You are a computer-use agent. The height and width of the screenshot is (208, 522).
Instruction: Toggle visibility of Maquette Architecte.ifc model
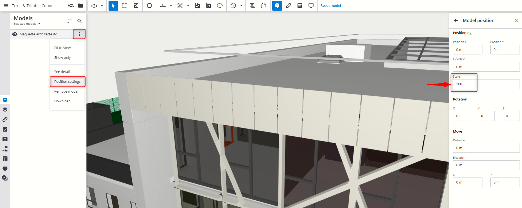pos(15,34)
